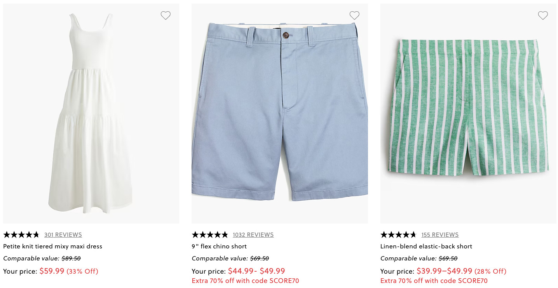Open Petite knit tiered mixy maxi dress title

pos(53,246)
